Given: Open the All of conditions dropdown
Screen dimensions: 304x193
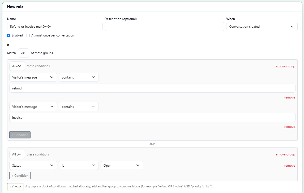Looking at the screenshot, I should click(17, 154).
